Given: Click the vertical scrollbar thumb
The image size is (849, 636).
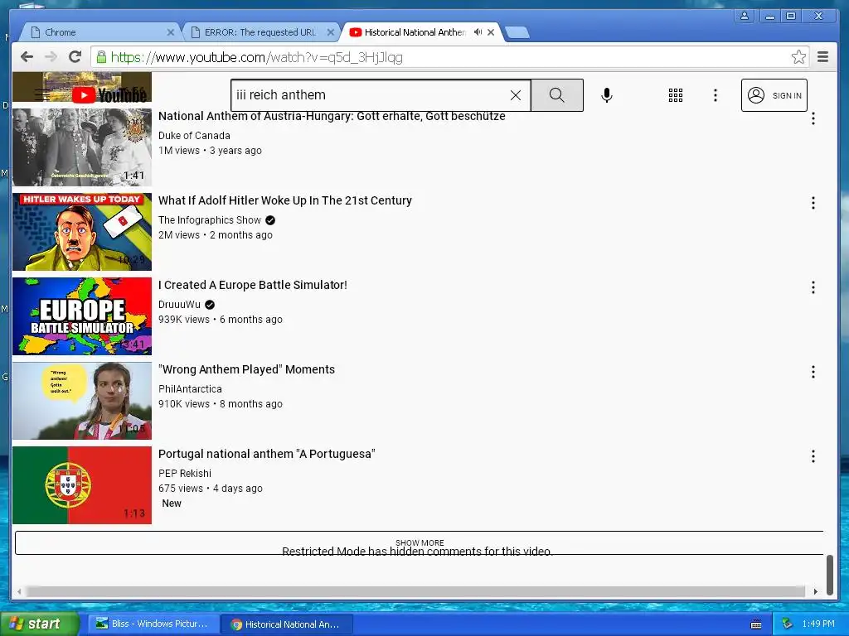Looking at the screenshot, I should tap(829, 574).
